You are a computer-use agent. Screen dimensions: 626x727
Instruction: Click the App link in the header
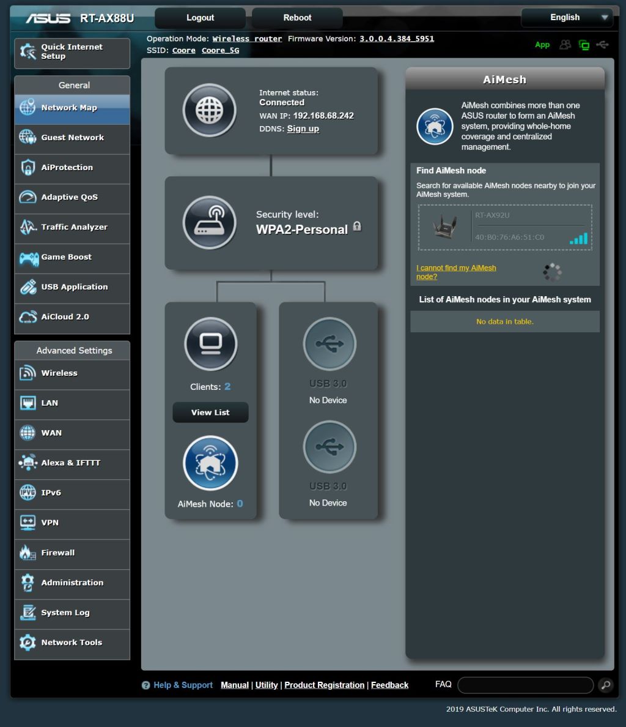(542, 45)
